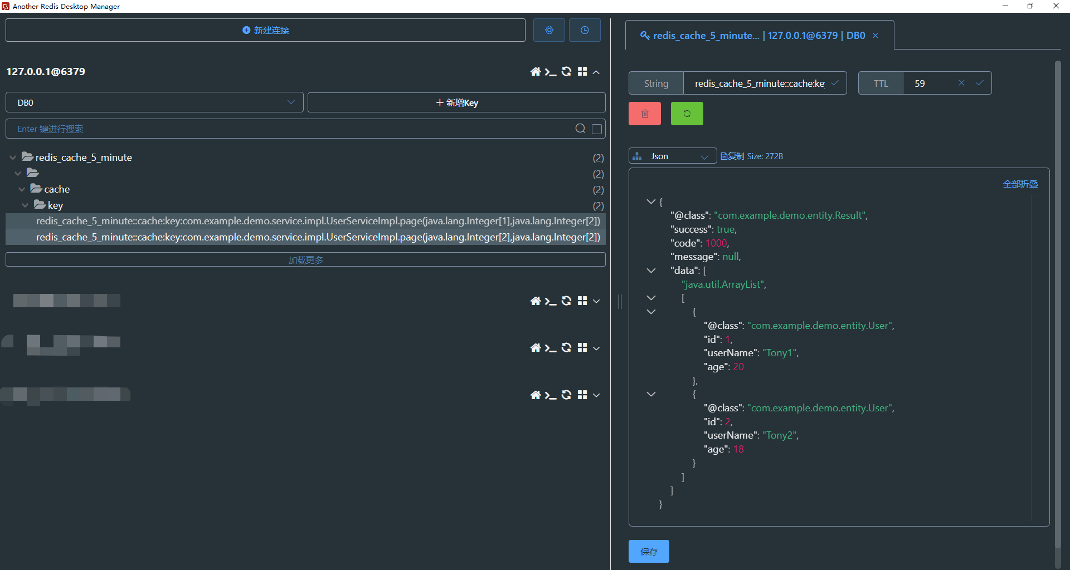Open console of third blurred connection
The width and height of the screenshot is (1070, 570).
tap(551, 395)
